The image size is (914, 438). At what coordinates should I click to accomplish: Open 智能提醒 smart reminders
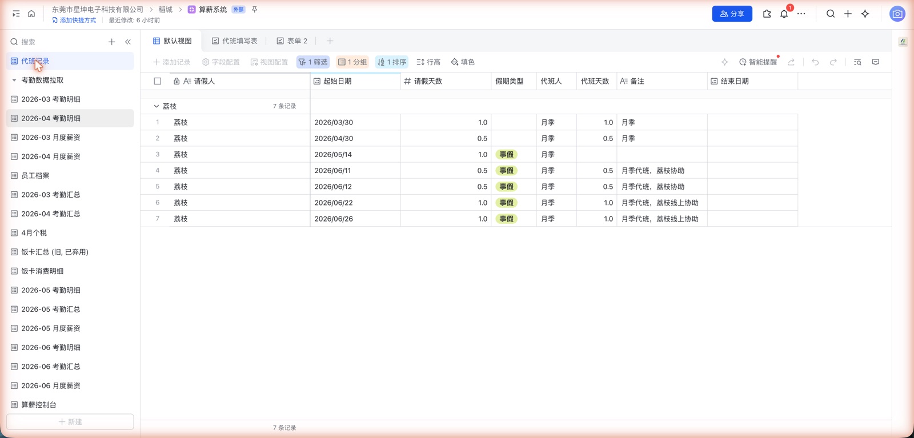(758, 62)
